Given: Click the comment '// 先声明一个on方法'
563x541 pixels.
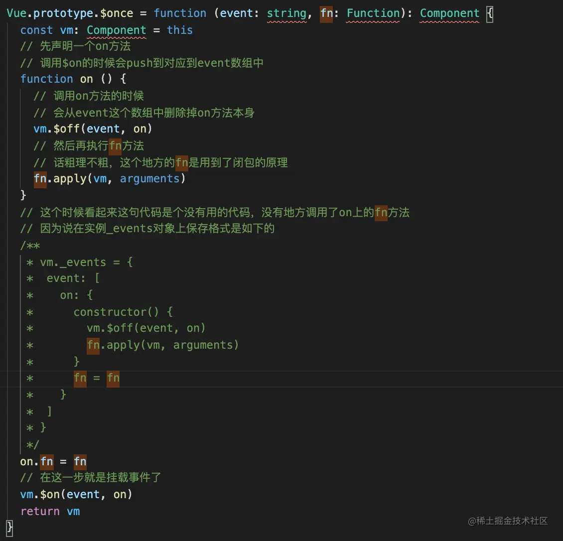Looking at the screenshot, I should [x=75, y=46].
